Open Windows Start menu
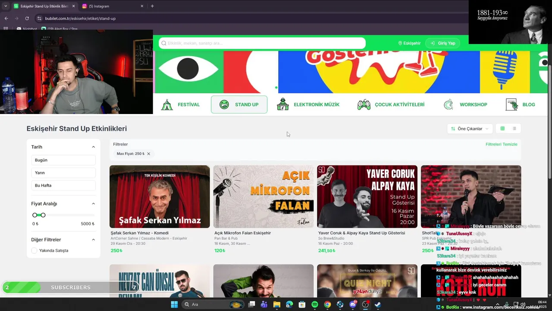This screenshot has height=311, width=552. tap(174, 305)
